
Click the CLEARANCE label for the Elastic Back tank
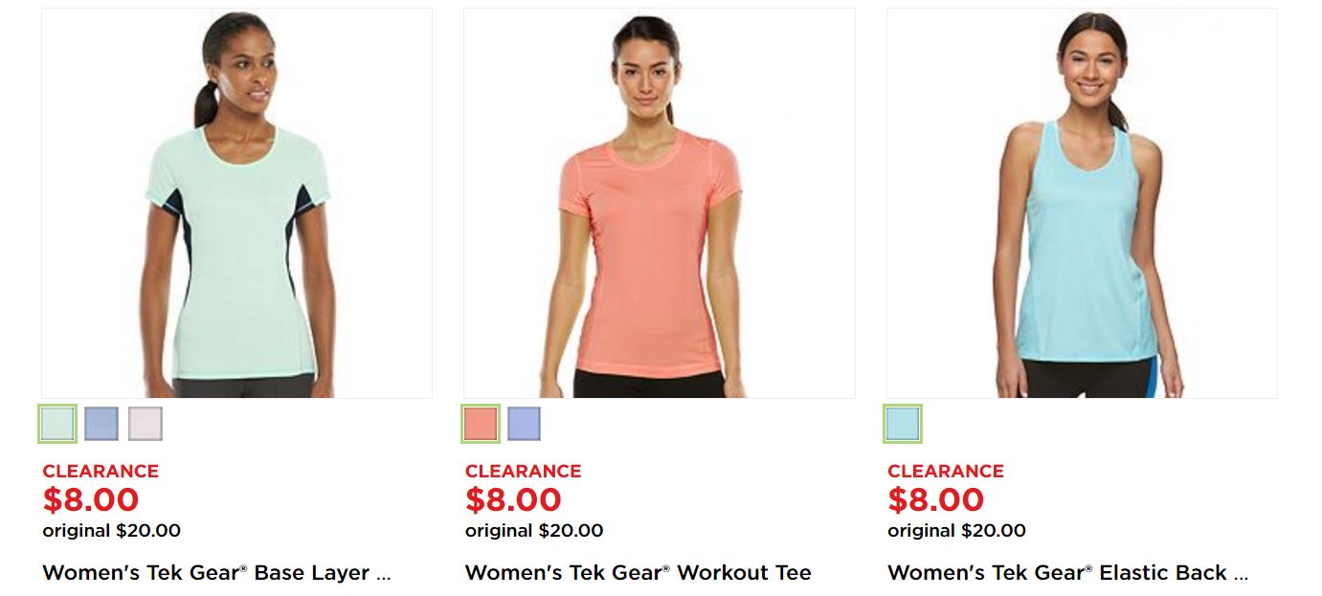coord(946,471)
